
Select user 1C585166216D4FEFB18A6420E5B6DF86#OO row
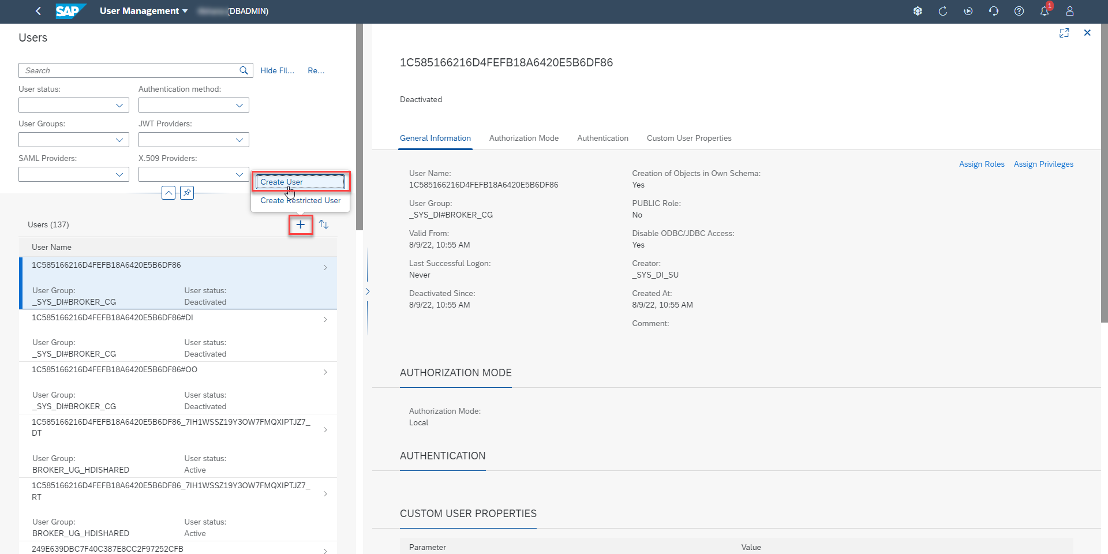pos(178,388)
